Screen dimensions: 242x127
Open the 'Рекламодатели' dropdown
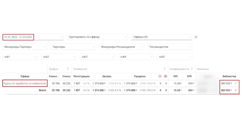pyautogui.click(x=170, y=47)
